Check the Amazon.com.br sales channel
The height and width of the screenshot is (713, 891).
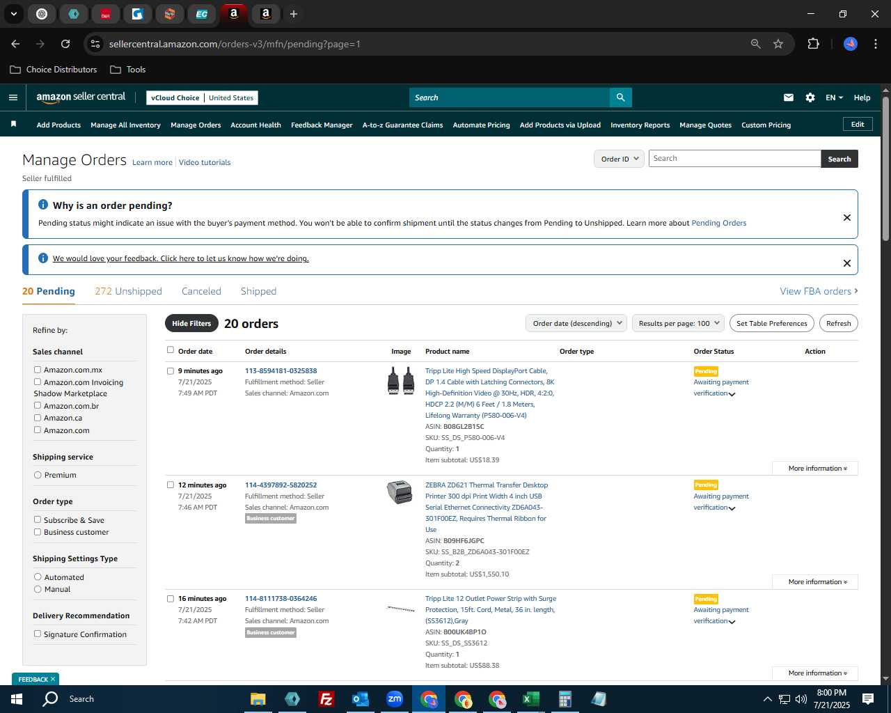38,405
